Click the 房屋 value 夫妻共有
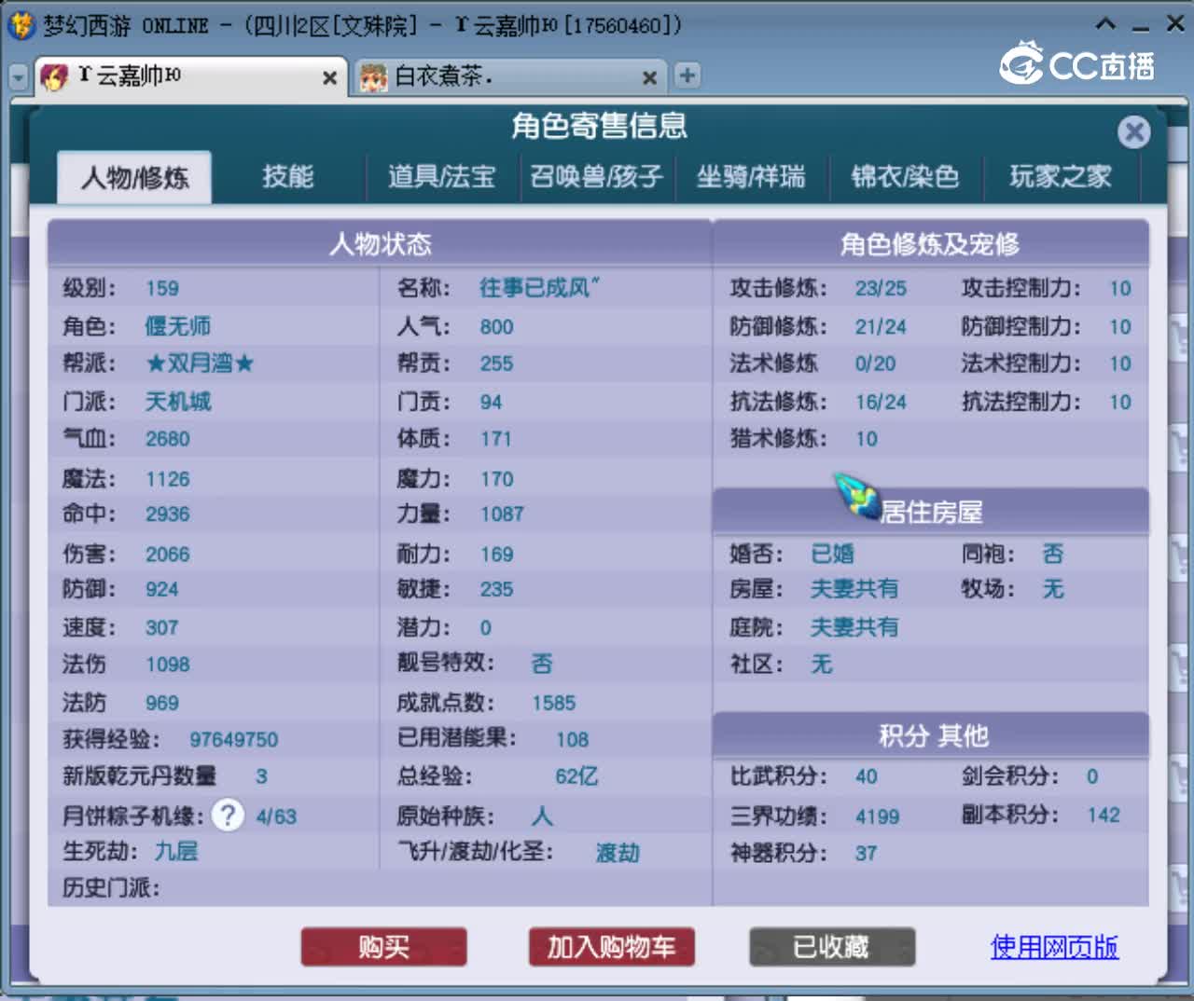Screen dimensions: 1194x1001 854,588
